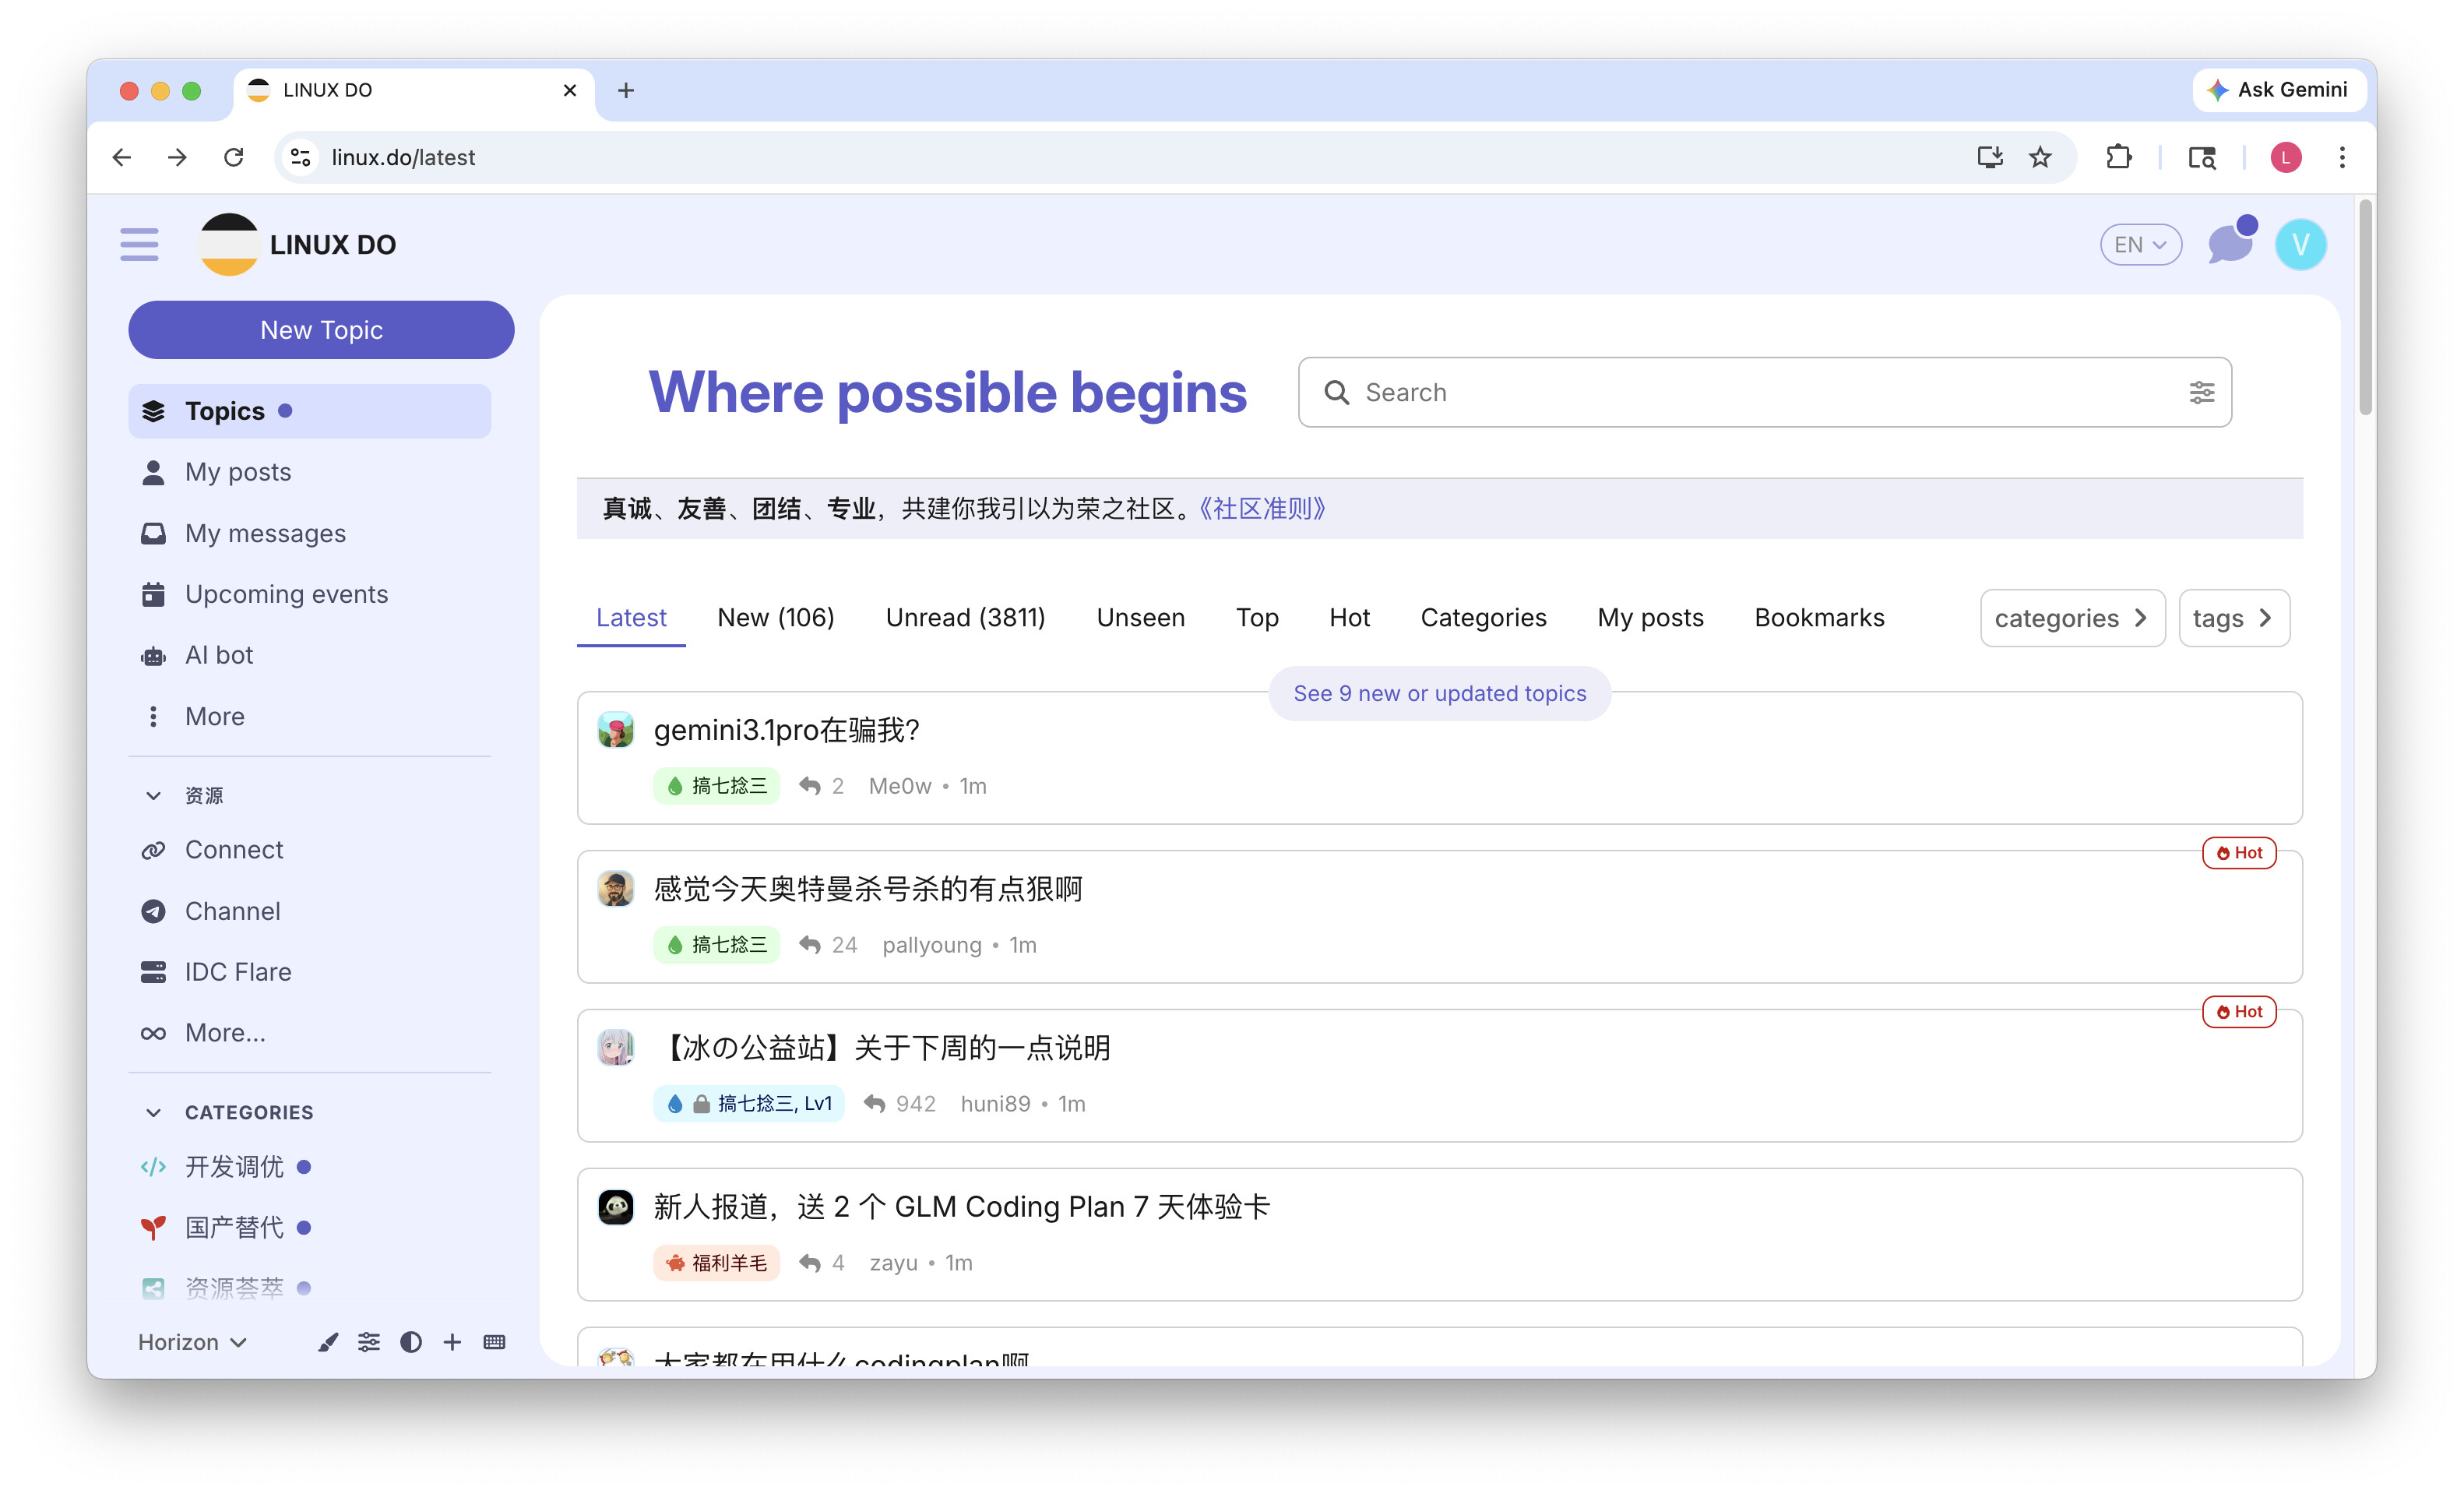Expand the More item under AI bot
The width and height of the screenshot is (2464, 1494).
click(310, 716)
